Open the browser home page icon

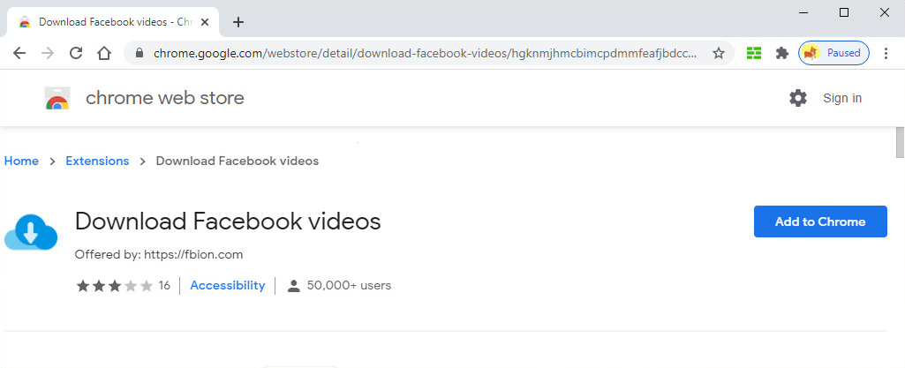pyautogui.click(x=104, y=53)
